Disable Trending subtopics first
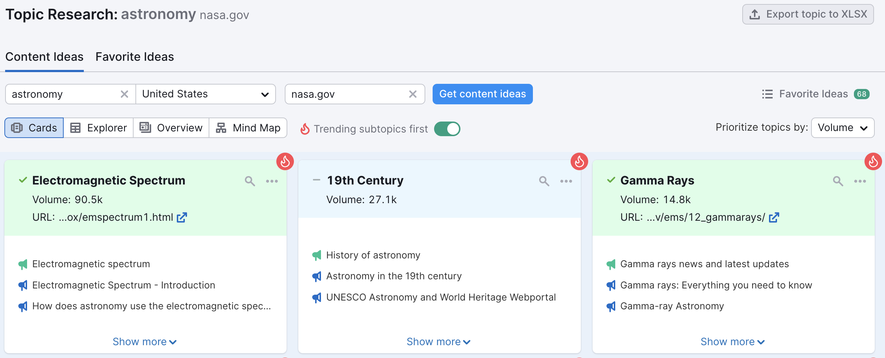 coord(447,128)
